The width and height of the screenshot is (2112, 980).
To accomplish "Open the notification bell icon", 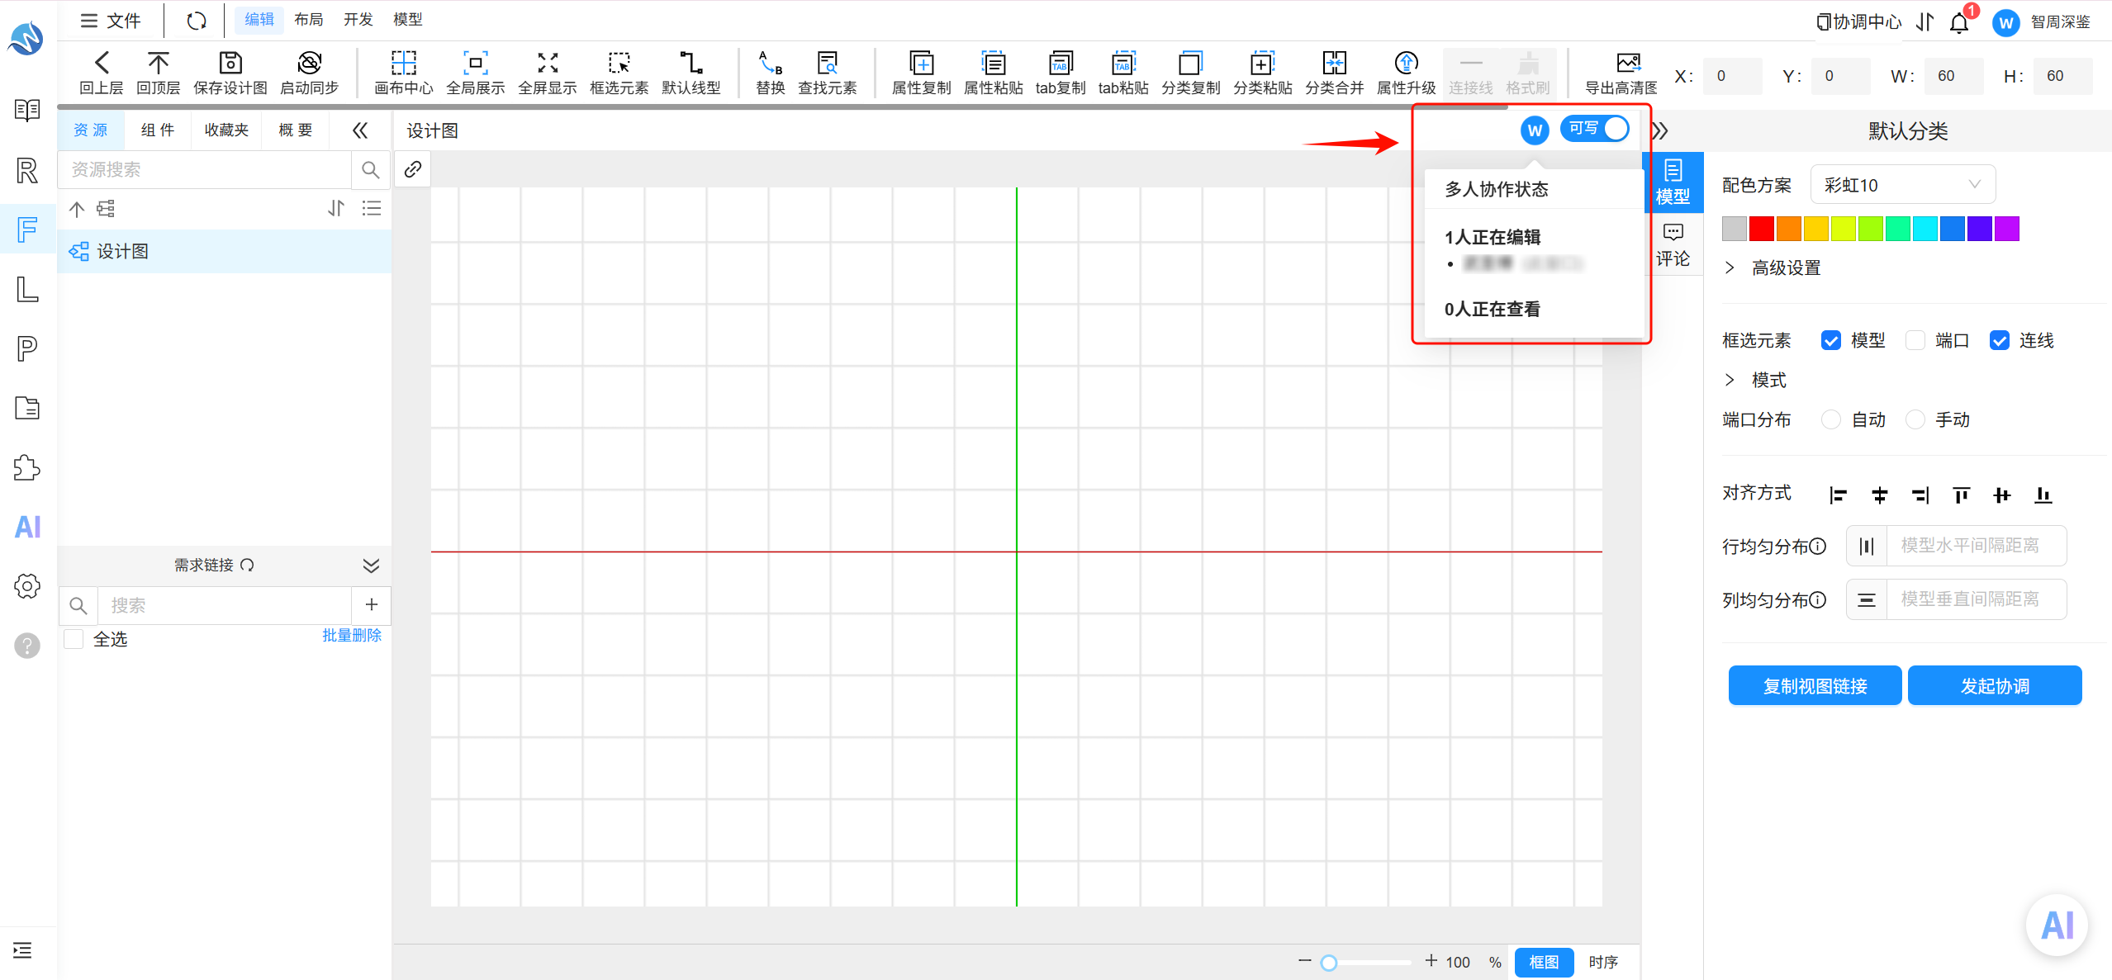I will coord(1958,22).
